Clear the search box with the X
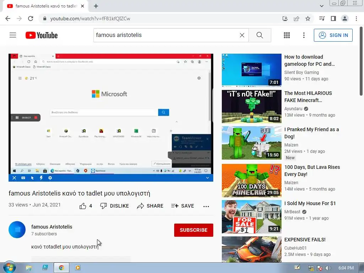The height and width of the screenshot is (273, 364). coord(242,35)
